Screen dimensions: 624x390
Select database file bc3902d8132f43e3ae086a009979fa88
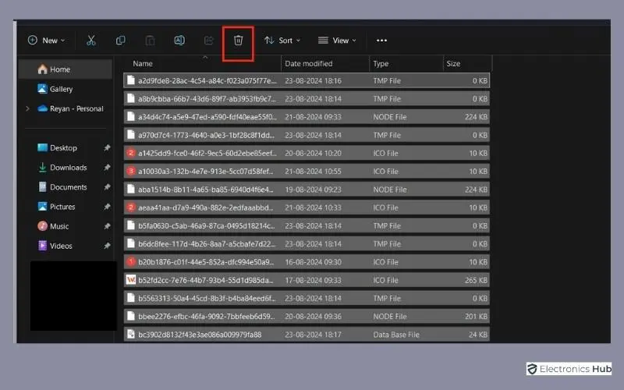coord(307,335)
